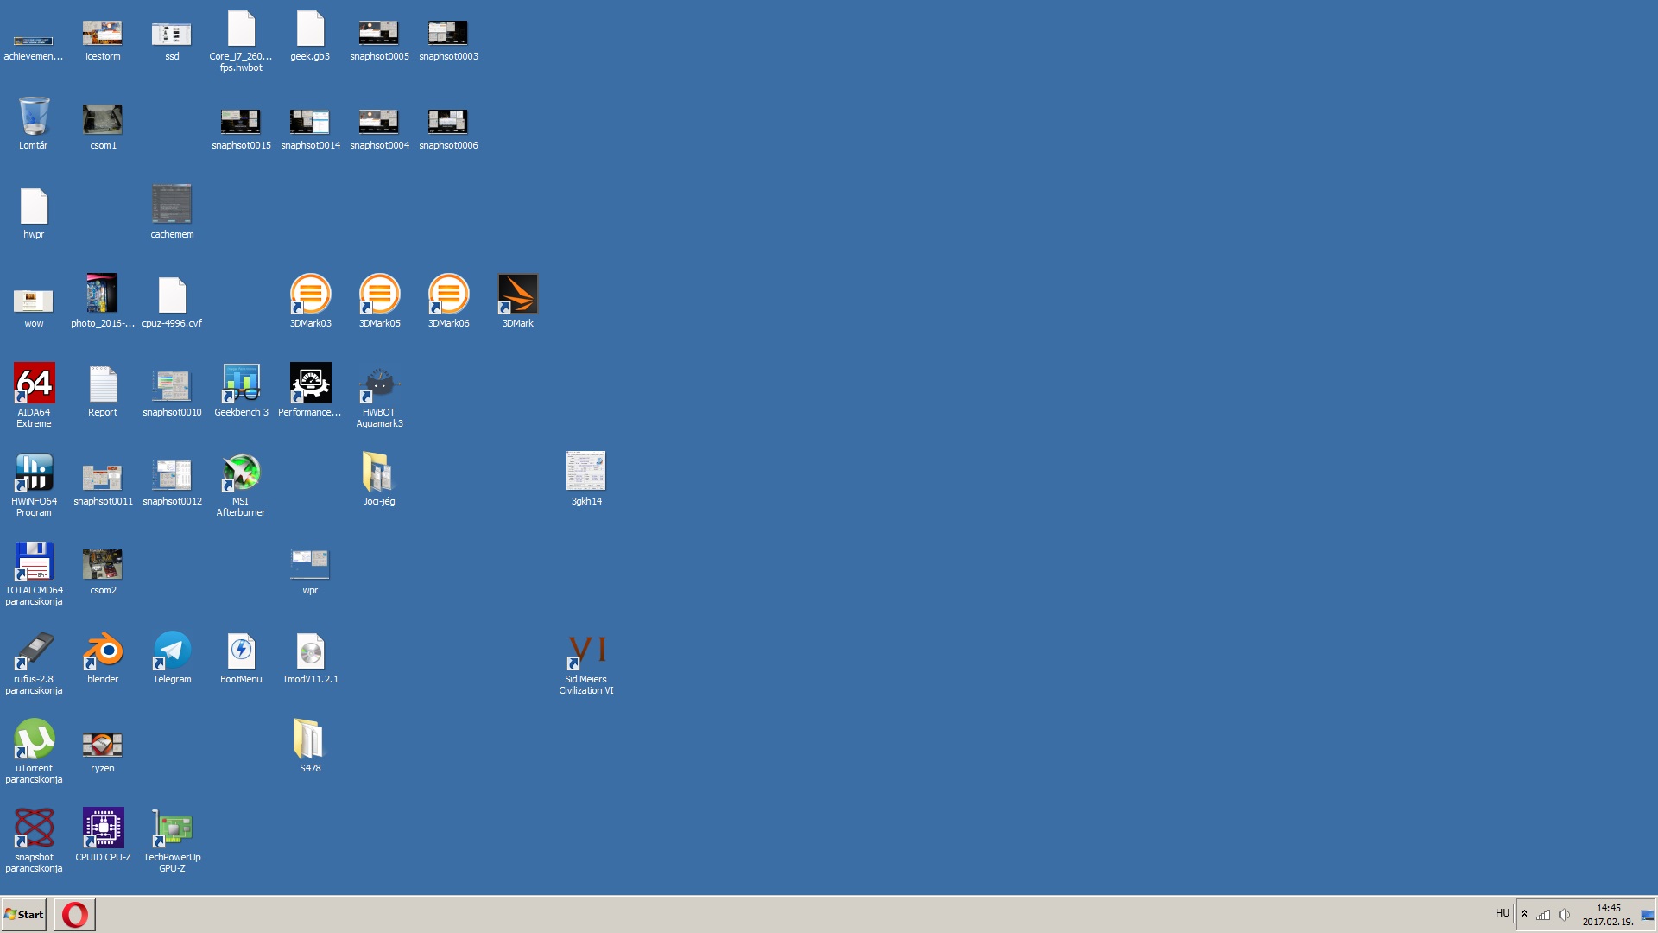Select the uTorrent shortcut icon
1658x933 pixels.
coord(34,739)
